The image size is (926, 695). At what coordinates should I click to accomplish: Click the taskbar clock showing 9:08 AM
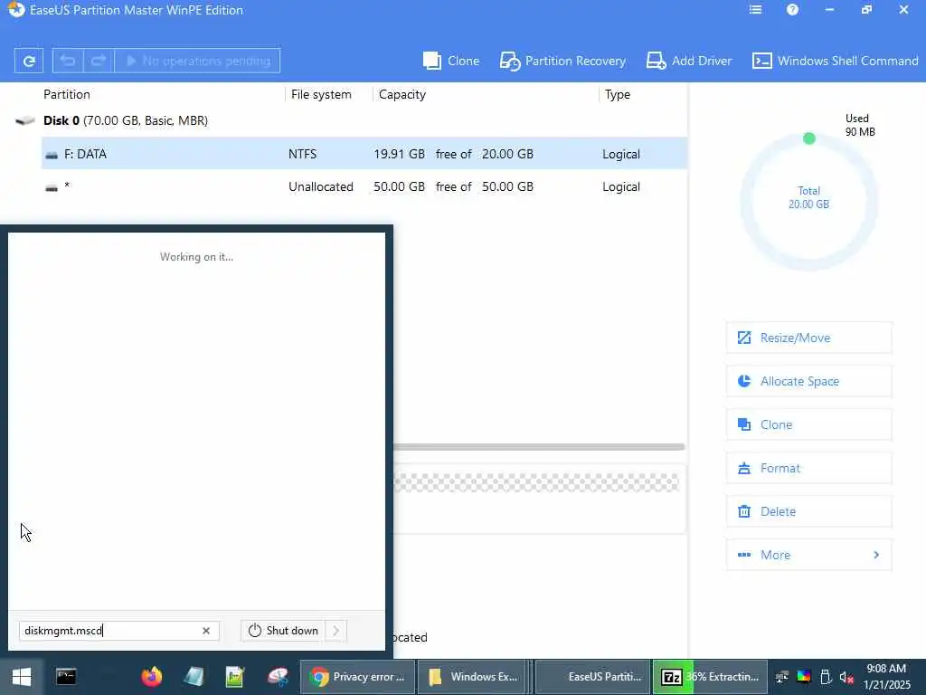pyautogui.click(x=886, y=677)
